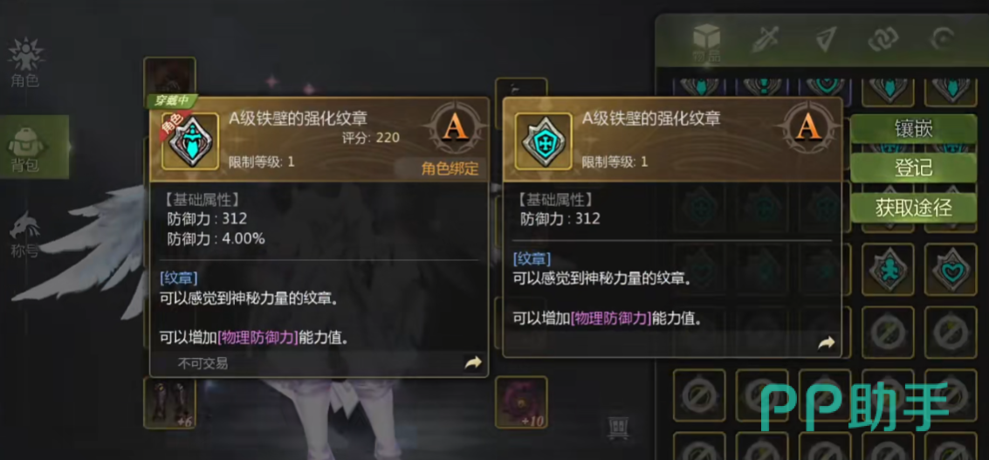
Task: Open the 称号 title sidebar tab
Action: (x=25, y=235)
